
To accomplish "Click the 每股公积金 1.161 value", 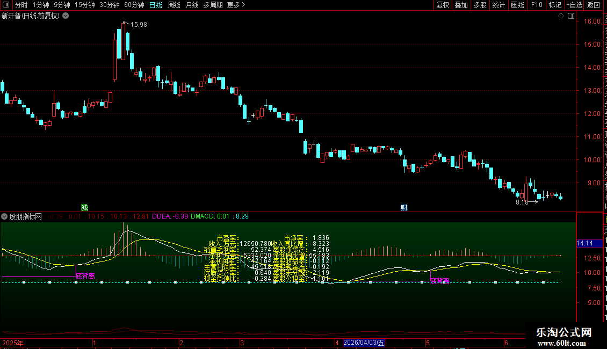I will [321, 279].
